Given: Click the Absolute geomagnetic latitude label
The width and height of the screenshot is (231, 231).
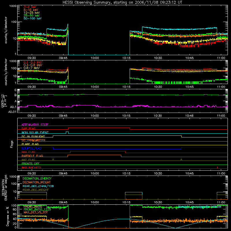Looking at the screenshot, I should pos(200,206).
